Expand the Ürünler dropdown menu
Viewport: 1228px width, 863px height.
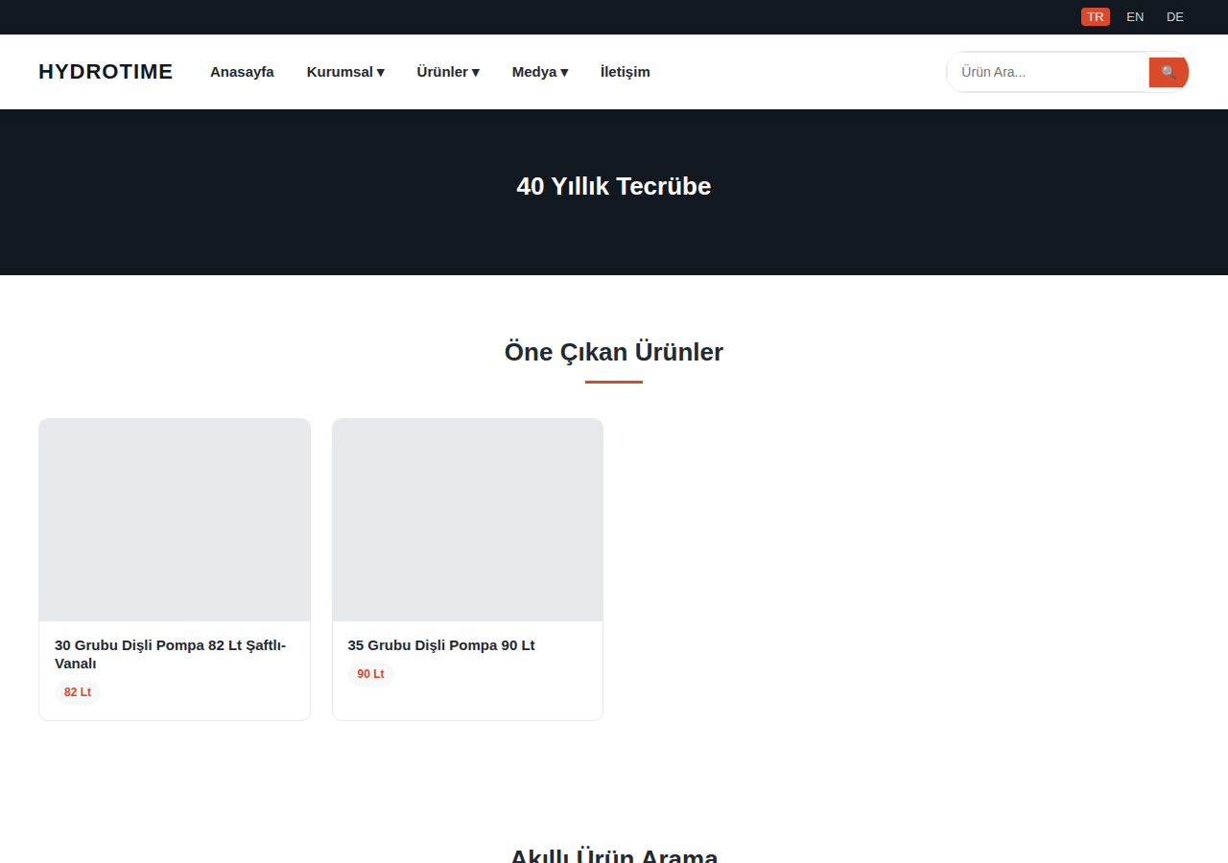coord(448,72)
